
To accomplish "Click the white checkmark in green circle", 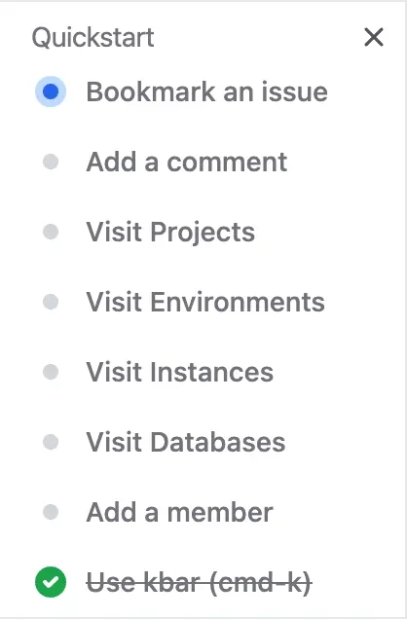I will click(51, 582).
